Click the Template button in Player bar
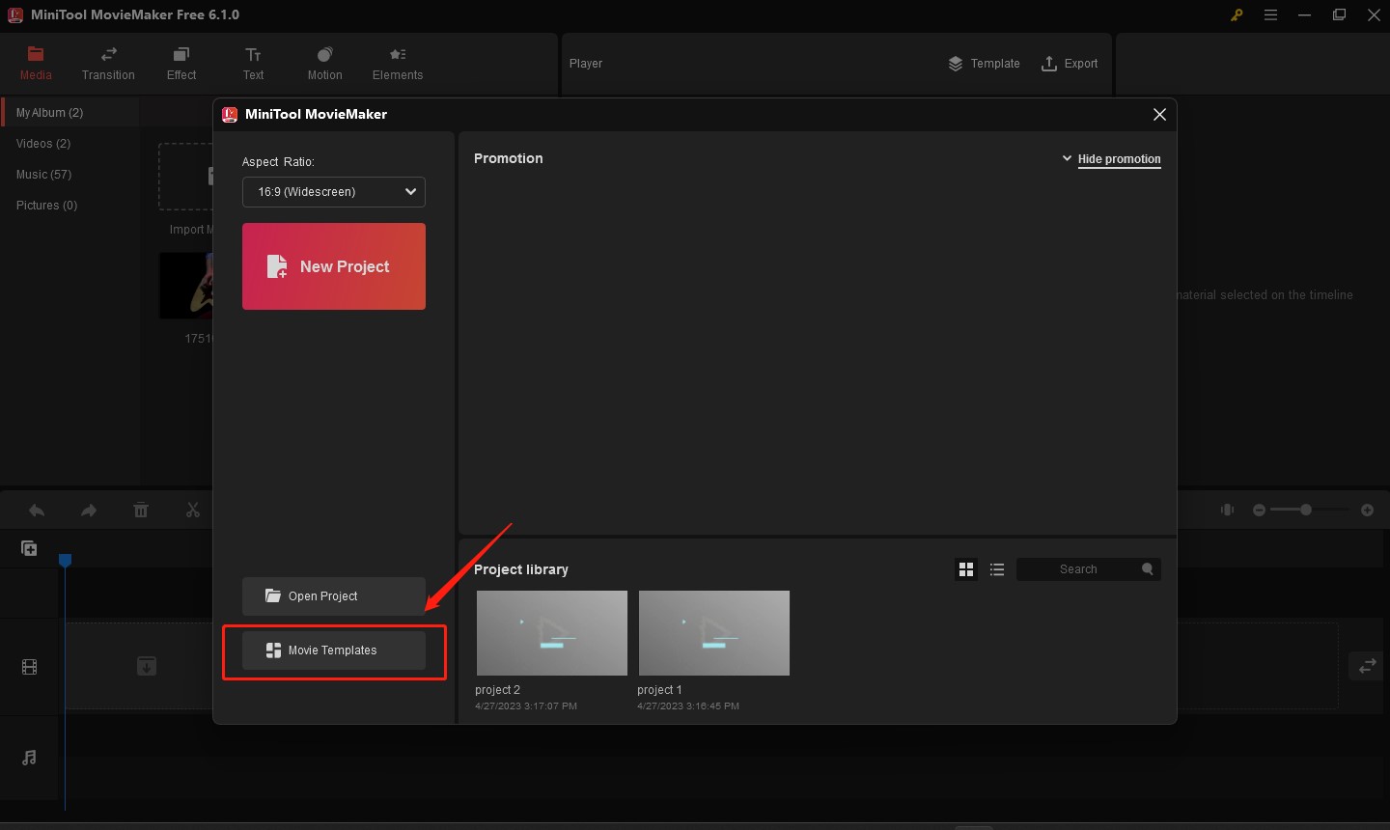Image resolution: width=1390 pixels, height=830 pixels. click(x=984, y=64)
